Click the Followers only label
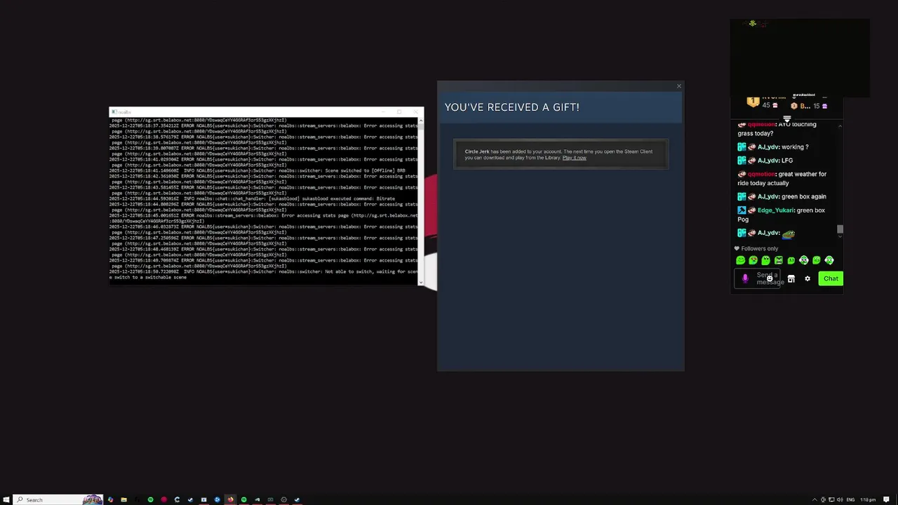Screen dimensions: 898x505 [759, 248]
